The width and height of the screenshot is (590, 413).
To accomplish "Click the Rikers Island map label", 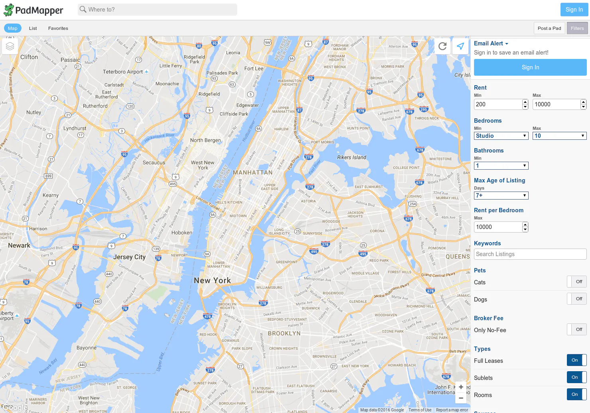I will coord(352,157).
